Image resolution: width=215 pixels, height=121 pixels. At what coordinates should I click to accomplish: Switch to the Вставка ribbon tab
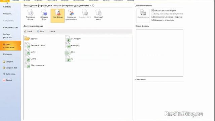click(x=27, y=1)
